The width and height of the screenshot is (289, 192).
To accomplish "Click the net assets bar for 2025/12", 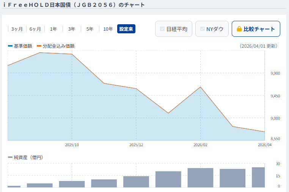I will [136, 182].
